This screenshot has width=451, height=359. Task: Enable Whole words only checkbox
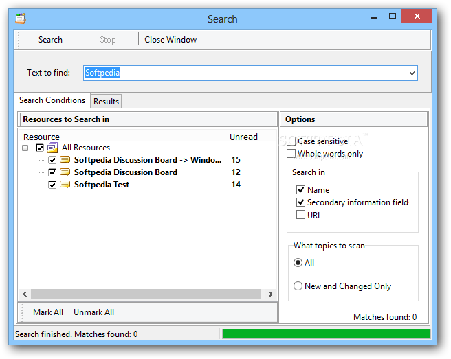click(291, 153)
